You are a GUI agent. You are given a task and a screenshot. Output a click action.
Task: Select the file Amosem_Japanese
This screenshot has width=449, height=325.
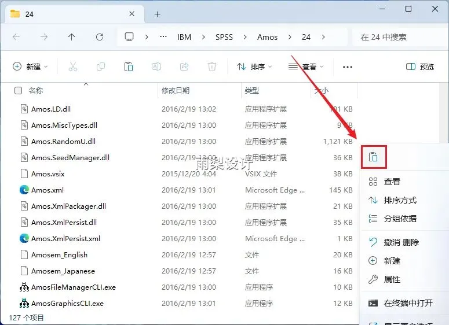63,271
